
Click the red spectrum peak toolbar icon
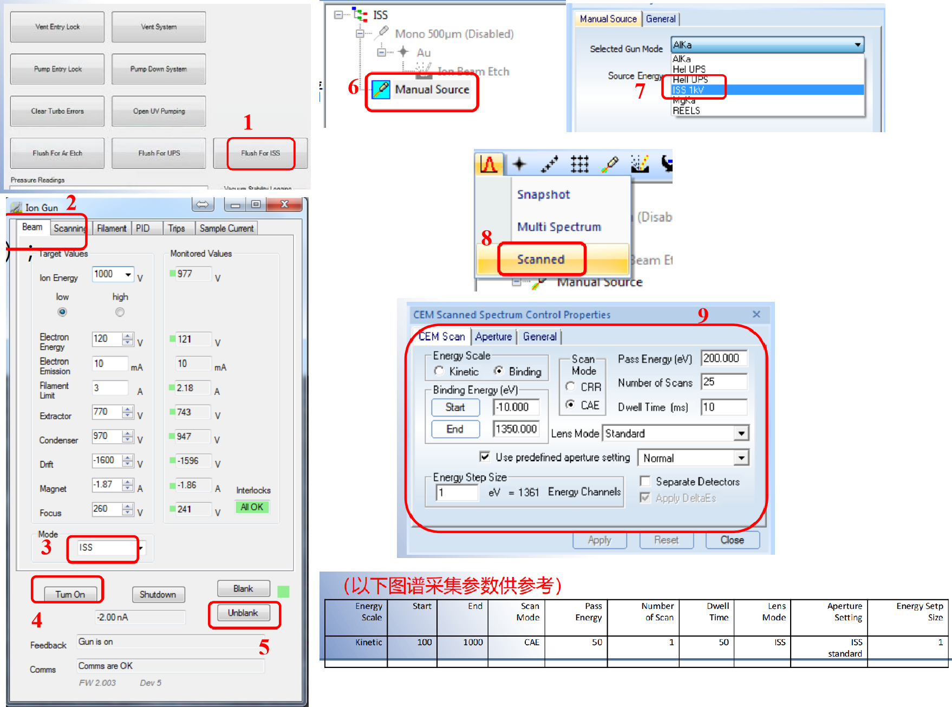coord(488,164)
